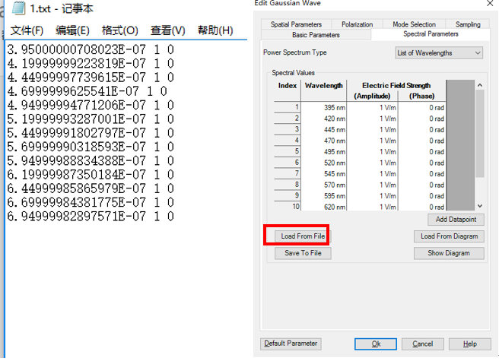Open the Show Diagram button
Image resolution: width=499 pixels, height=361 pixels.
click(448, 253)
